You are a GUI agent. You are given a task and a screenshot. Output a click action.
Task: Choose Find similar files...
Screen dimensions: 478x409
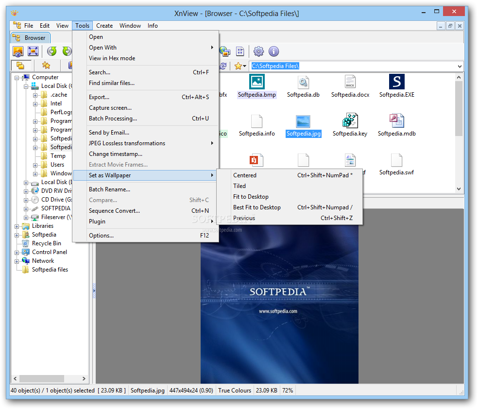(x=145, y=83)
